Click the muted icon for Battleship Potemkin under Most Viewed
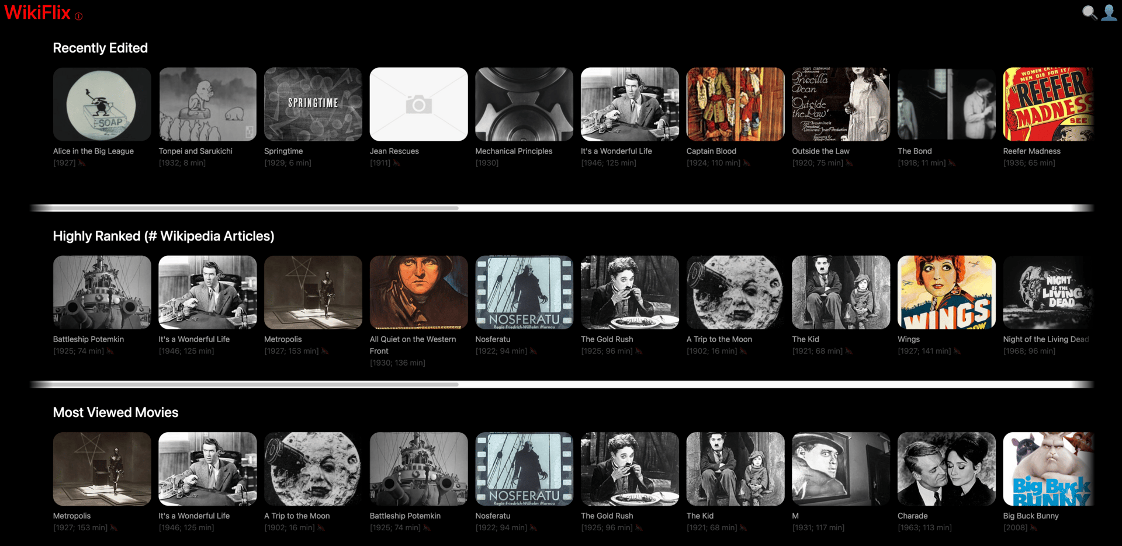 (x=427, y=528)
